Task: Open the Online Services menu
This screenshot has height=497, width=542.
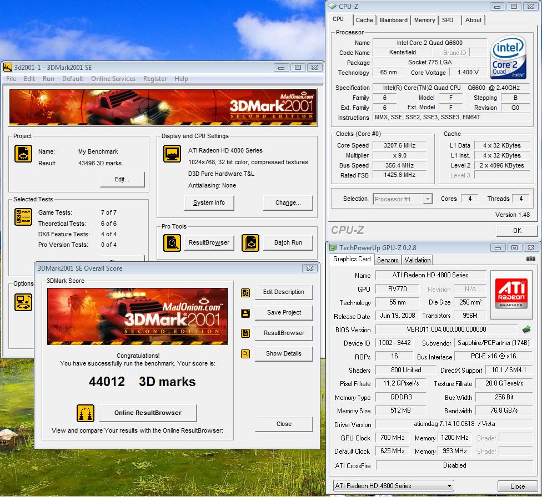Action: coord(113,79)
